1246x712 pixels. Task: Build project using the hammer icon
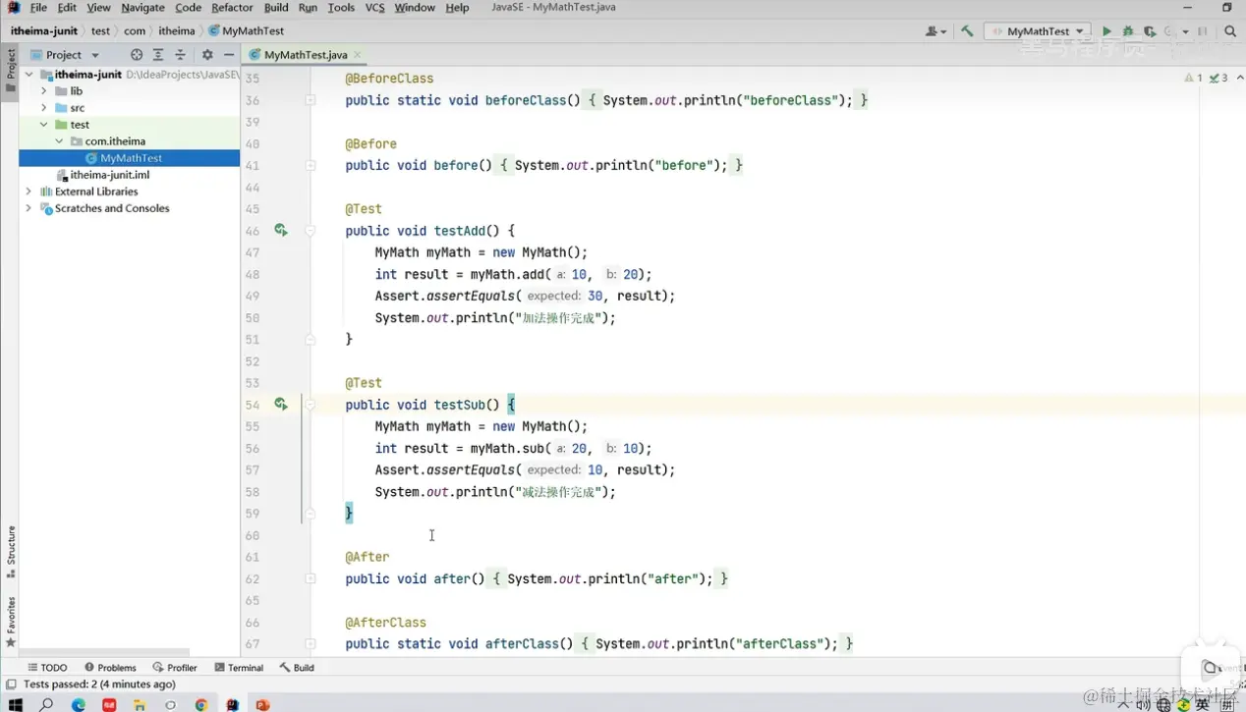click(x=967, y=31)
